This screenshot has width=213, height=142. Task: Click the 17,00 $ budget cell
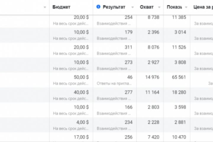(81, 137)
